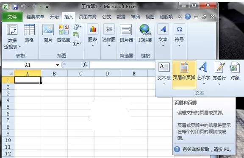
Task: Select the 插入 (Insert) tab
Action: (x=69, y=17)
